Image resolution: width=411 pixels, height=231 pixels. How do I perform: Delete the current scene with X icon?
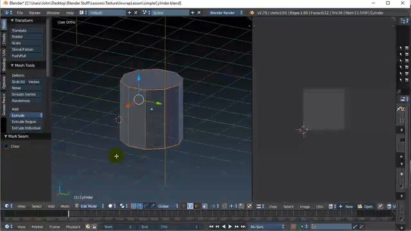click(x=199, y=13)
